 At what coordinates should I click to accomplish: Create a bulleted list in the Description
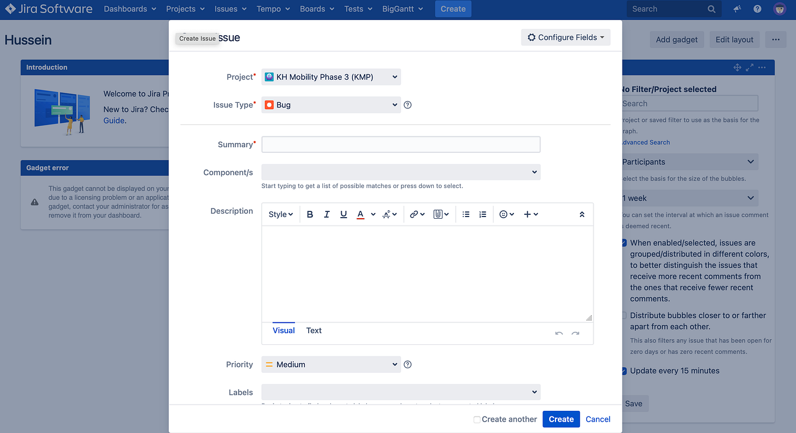[466, 214]
